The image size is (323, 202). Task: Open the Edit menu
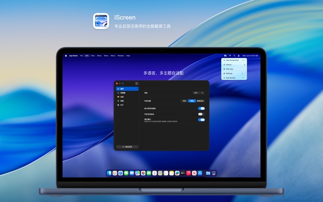point(87,56)
